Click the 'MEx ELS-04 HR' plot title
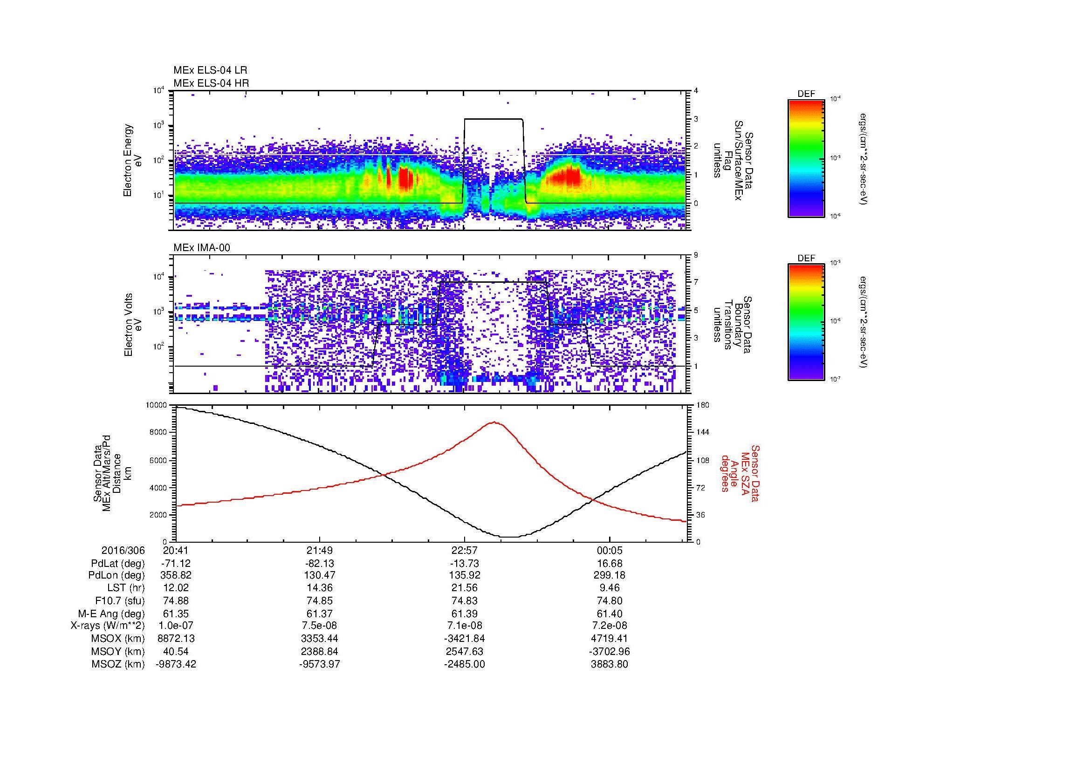This screenshot has height=770, width=1090. tap(211, 83)
